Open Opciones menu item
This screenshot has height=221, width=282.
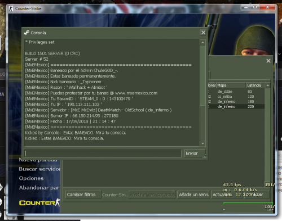pos(31,178)
